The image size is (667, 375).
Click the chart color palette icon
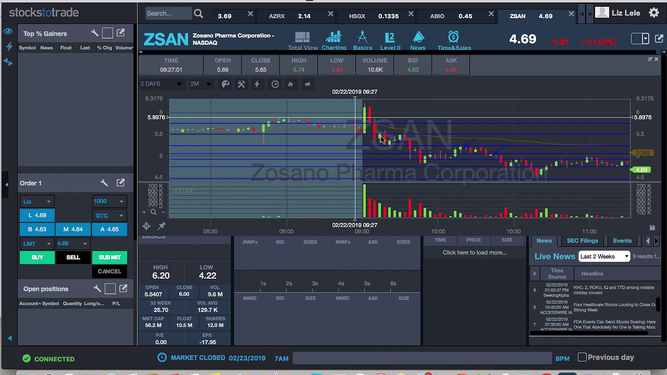225,84
